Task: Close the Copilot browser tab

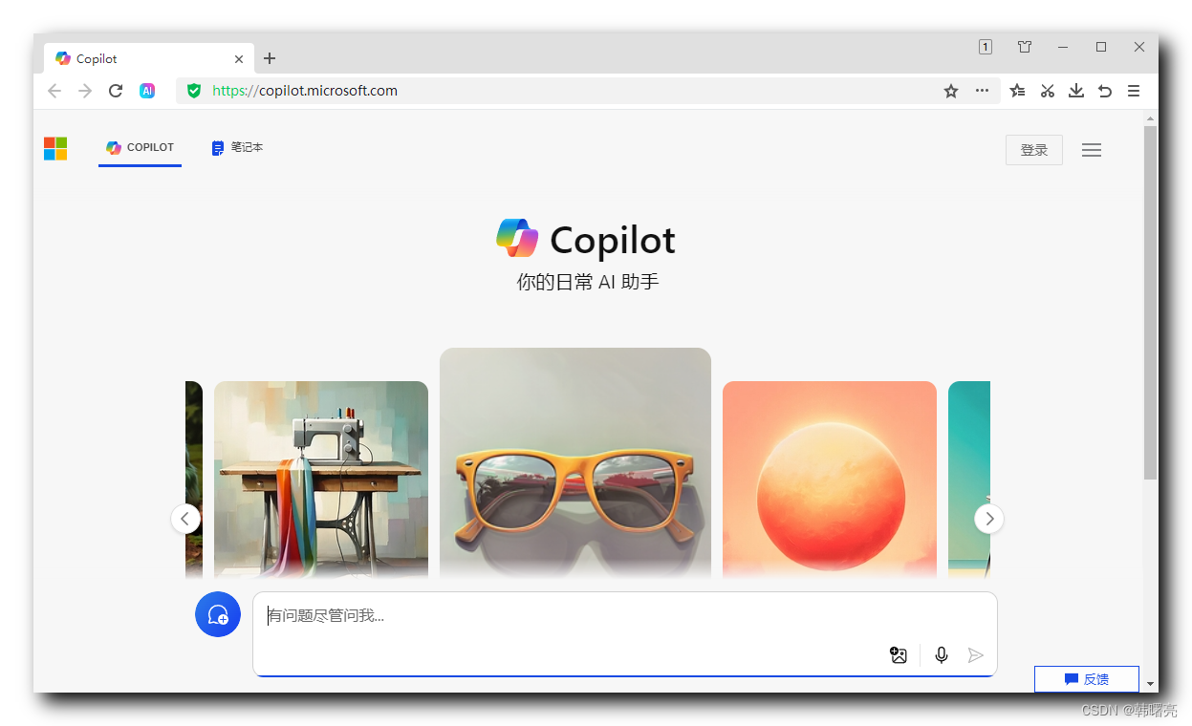Action: 239,59
